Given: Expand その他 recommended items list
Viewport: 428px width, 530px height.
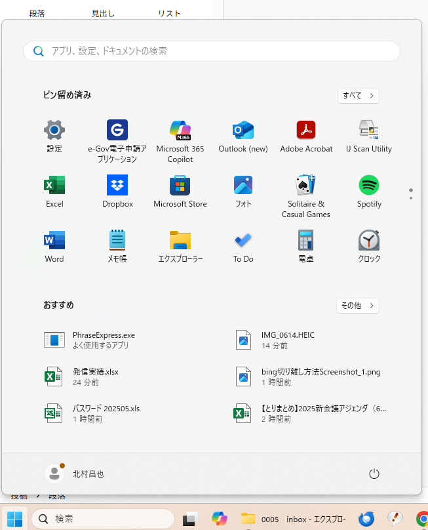Looking at the screenshot, I should (x=358, y=306).
